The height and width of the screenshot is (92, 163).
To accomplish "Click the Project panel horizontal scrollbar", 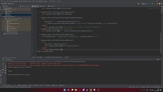I will click(x=9, y=58).
